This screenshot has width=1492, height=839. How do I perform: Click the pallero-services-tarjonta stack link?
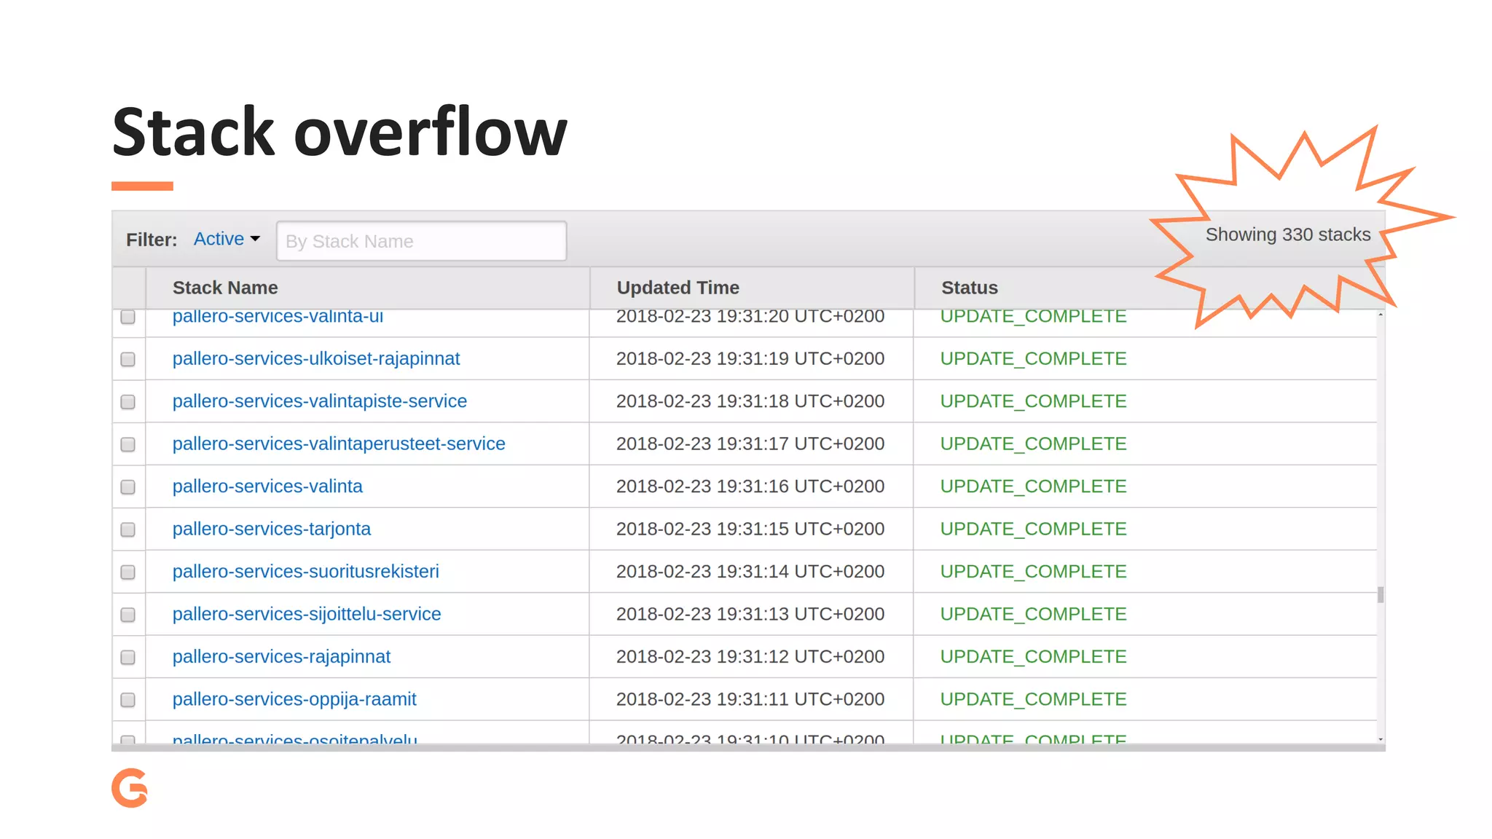click(x=272, y=529)
